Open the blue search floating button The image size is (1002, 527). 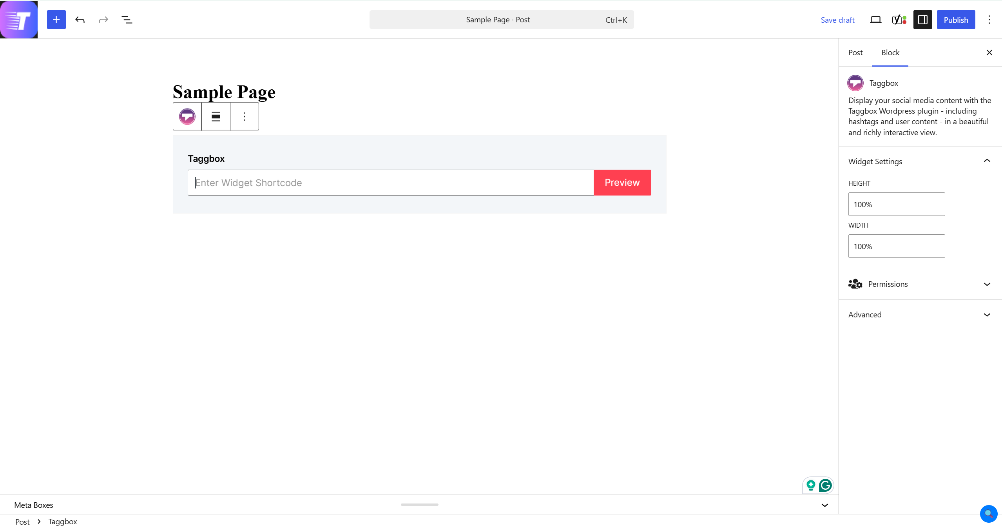pyautogui.click(x=989, y=514)
